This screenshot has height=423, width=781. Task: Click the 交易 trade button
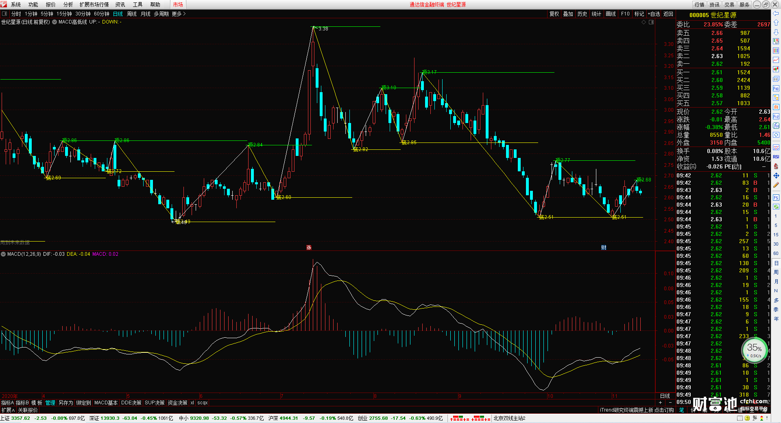729,4
